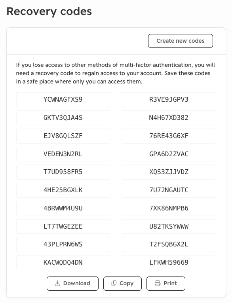Select recovery code KACWQDQ4DN
The width and height of the screenshot is (232, 303).
63,263
